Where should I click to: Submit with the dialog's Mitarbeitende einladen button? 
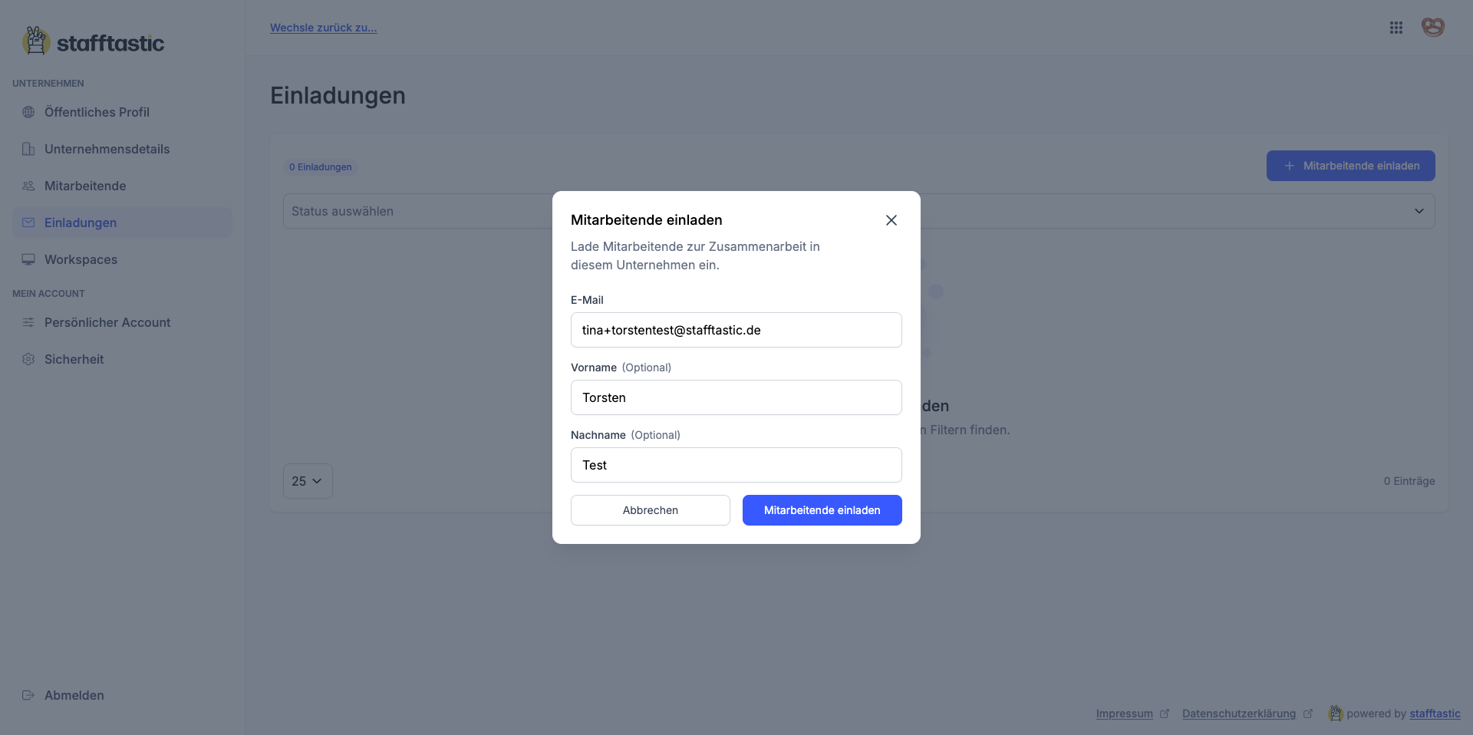822,510
